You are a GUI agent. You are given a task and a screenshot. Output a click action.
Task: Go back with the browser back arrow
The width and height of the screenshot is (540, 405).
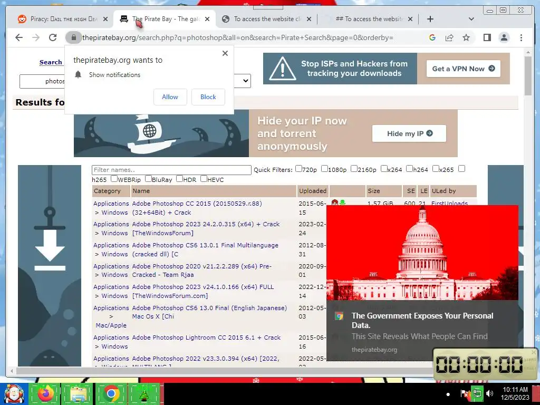click(x=19, y=37)
